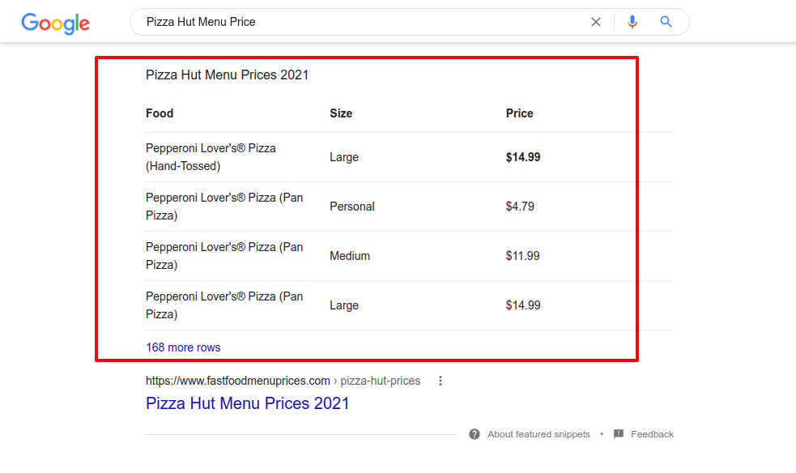Click the fastfoodmenuprices.com URL breadcrumb
The image size is (796, 473).
pos(283,381)
